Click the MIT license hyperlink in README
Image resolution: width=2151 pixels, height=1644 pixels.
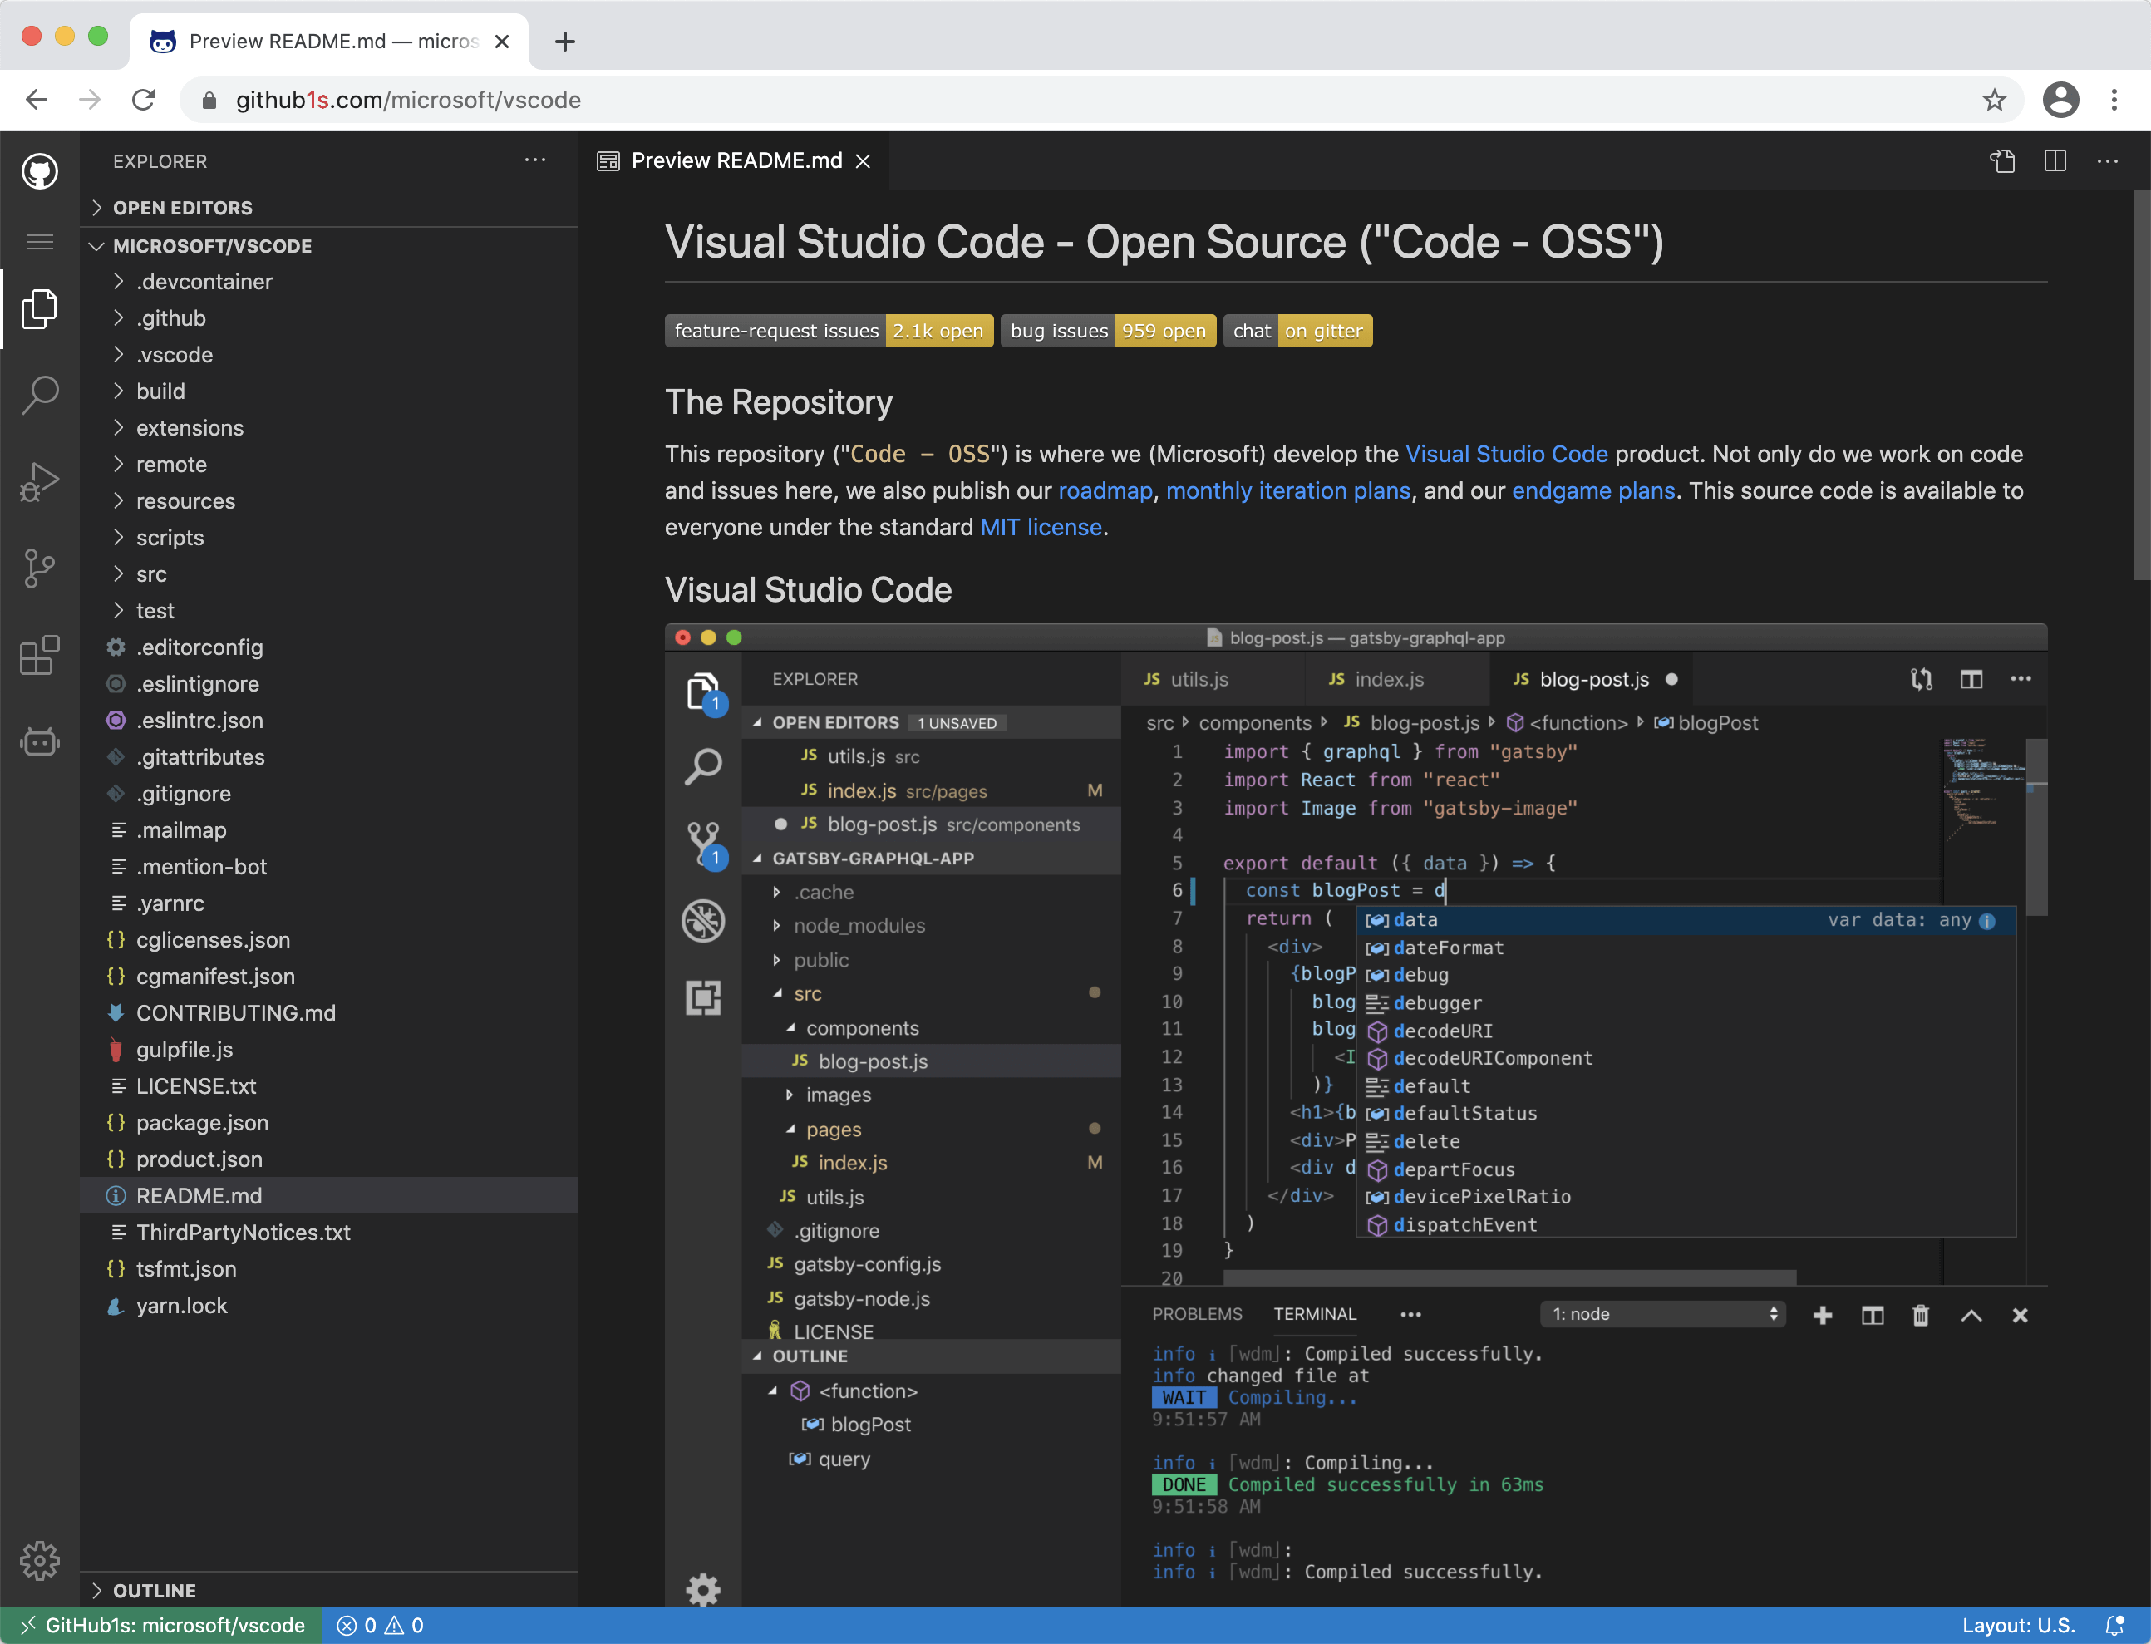(x=1039, y=527)
